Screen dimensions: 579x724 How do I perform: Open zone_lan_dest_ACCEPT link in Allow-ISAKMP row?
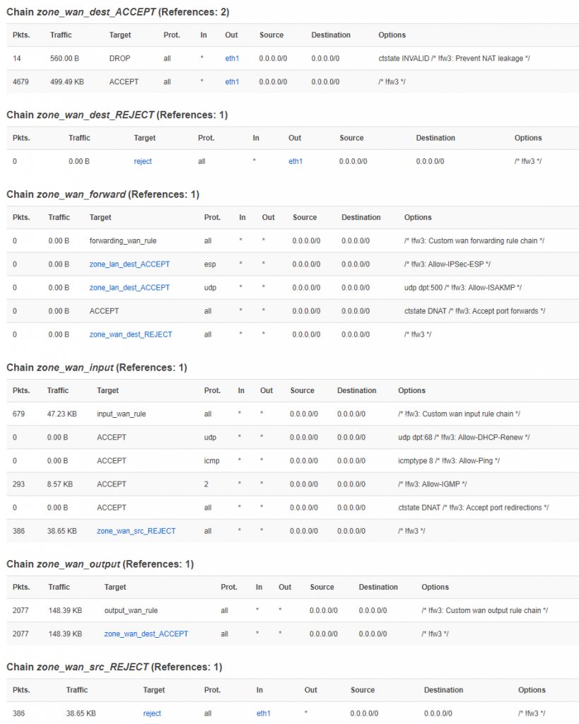point(129,288)
